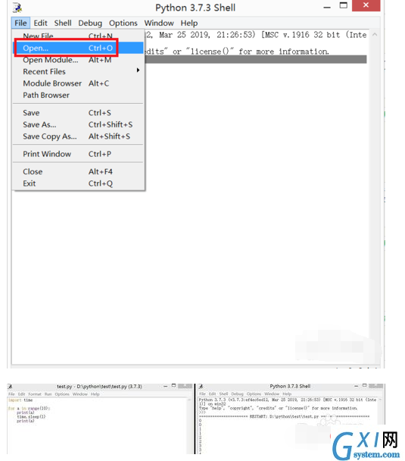Open the Shell menu in the small Shell window
405x461 pixels.
point(223,394)
